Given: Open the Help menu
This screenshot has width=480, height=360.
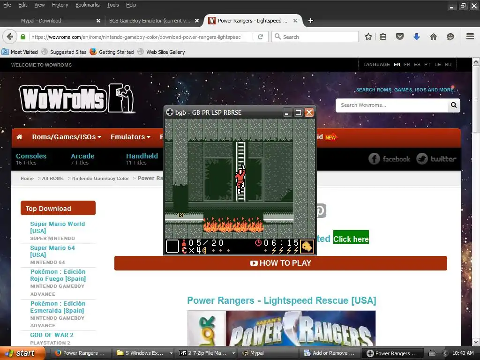Looking at the screenshot, I should (x=131, y=5).
